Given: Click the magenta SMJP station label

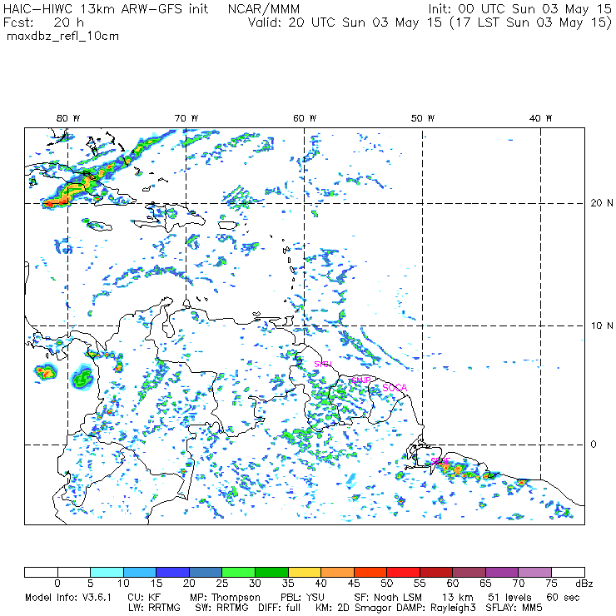Looking at the screenshot, I should point(361,380).
